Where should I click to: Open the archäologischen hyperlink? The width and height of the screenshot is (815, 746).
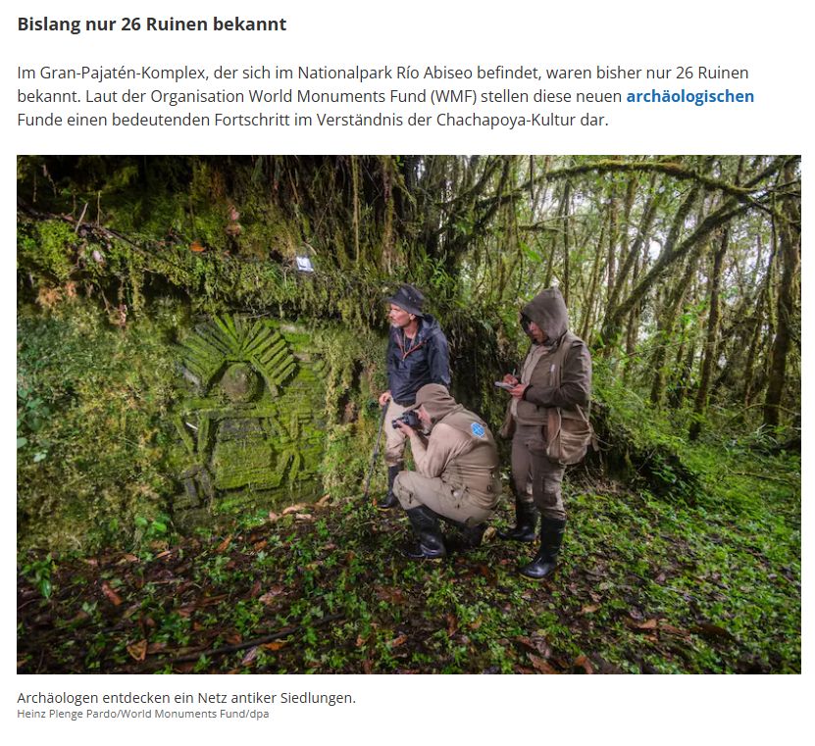pos(689,97)
